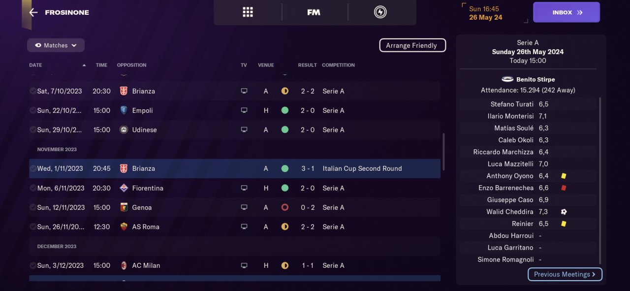Viewport: 630px width, 291px height.
Task: Click the AS Roma club crest
Action: tap(124, 226)
